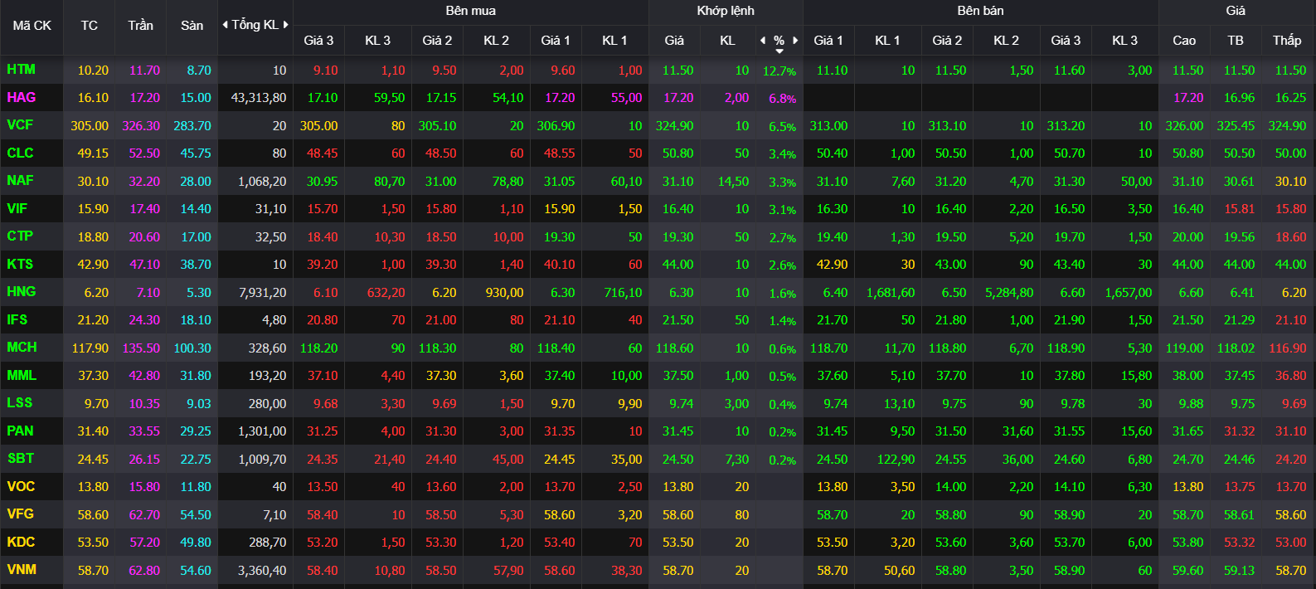Image resolution: width=1316 pixels, height=589 pixels.
Task: Click the right arrow beside the % header
Action: [795, 40]
